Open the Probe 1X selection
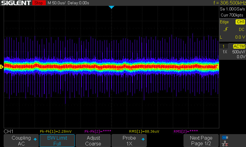Viewport: 246px width, 147px height. pos(129,141)
